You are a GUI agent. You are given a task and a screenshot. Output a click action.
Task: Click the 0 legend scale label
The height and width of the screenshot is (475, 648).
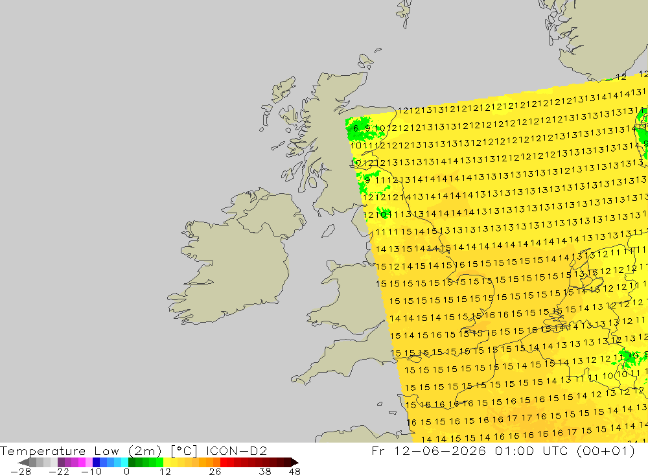(x=126, y=472)
